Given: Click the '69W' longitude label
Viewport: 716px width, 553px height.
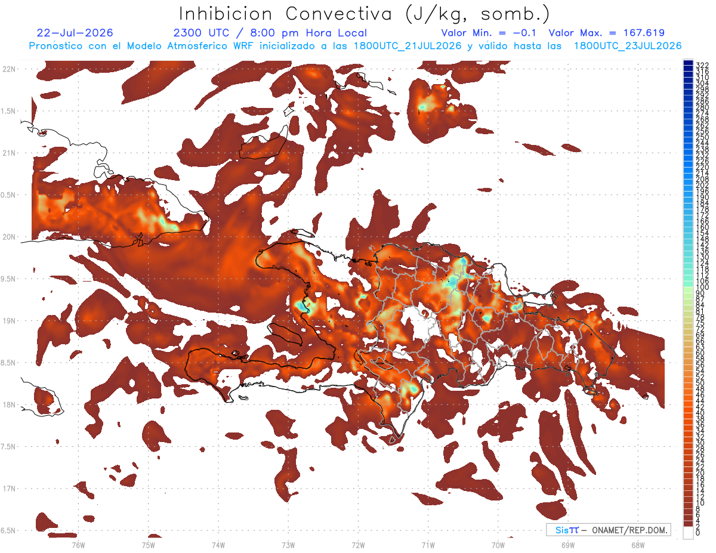Looking at the screenshot, I should coord(568,545).
